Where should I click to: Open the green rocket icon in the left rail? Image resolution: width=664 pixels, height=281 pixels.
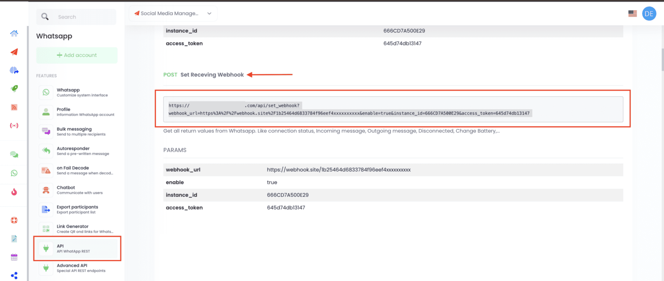(x=14, y=89)
